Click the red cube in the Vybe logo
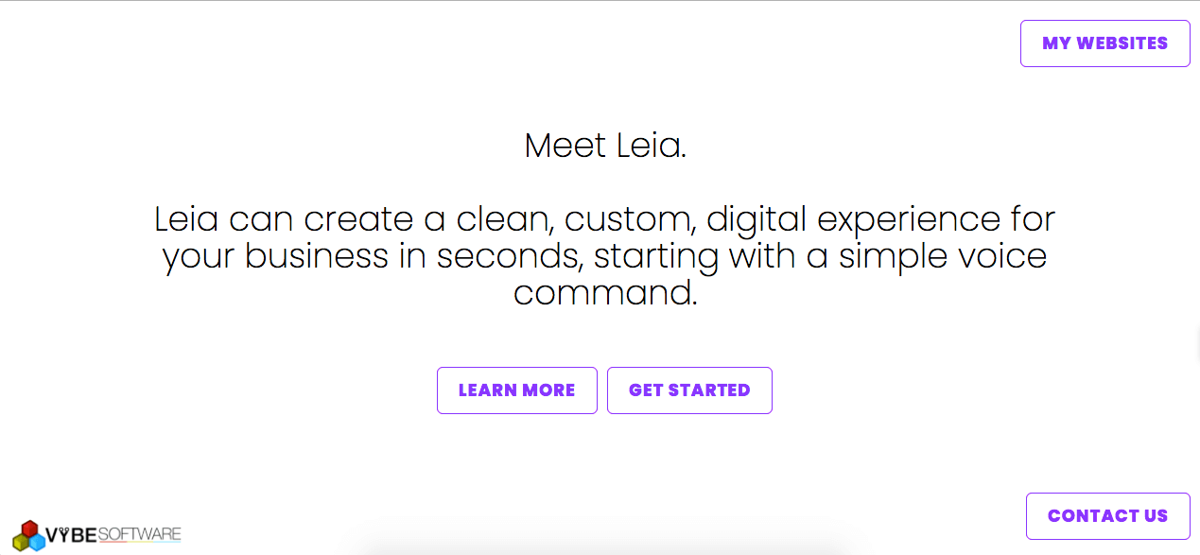Screen dimensions: 1200x555 tap(29, 529)
